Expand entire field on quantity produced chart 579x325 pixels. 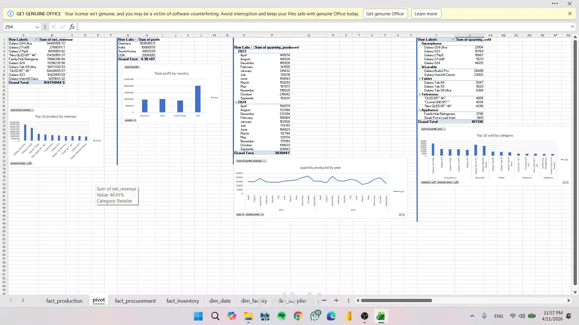tap(400, 215)
